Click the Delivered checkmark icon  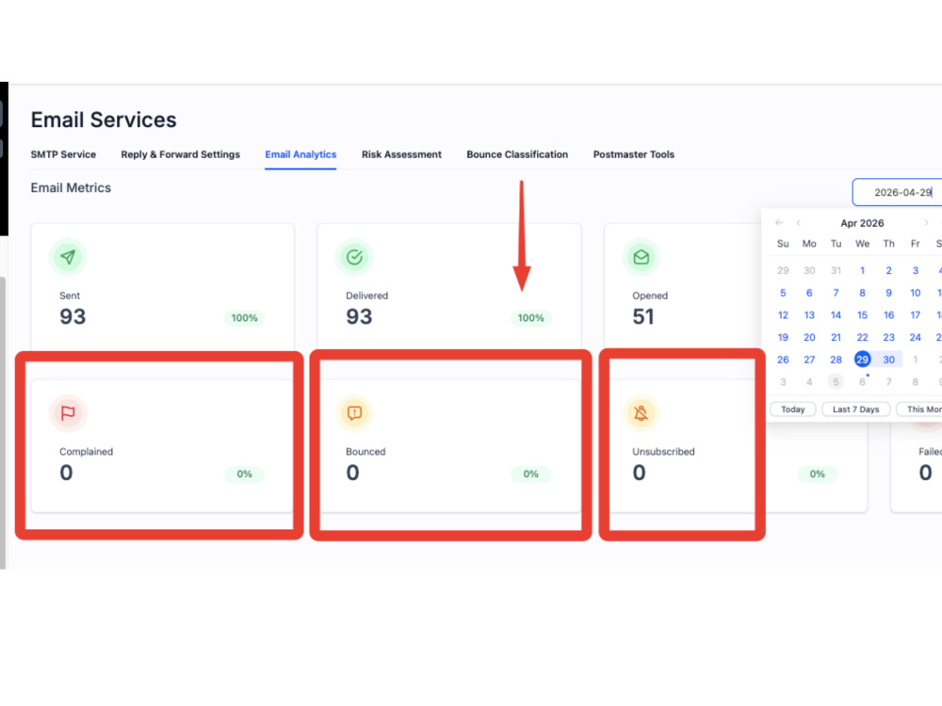354,257
